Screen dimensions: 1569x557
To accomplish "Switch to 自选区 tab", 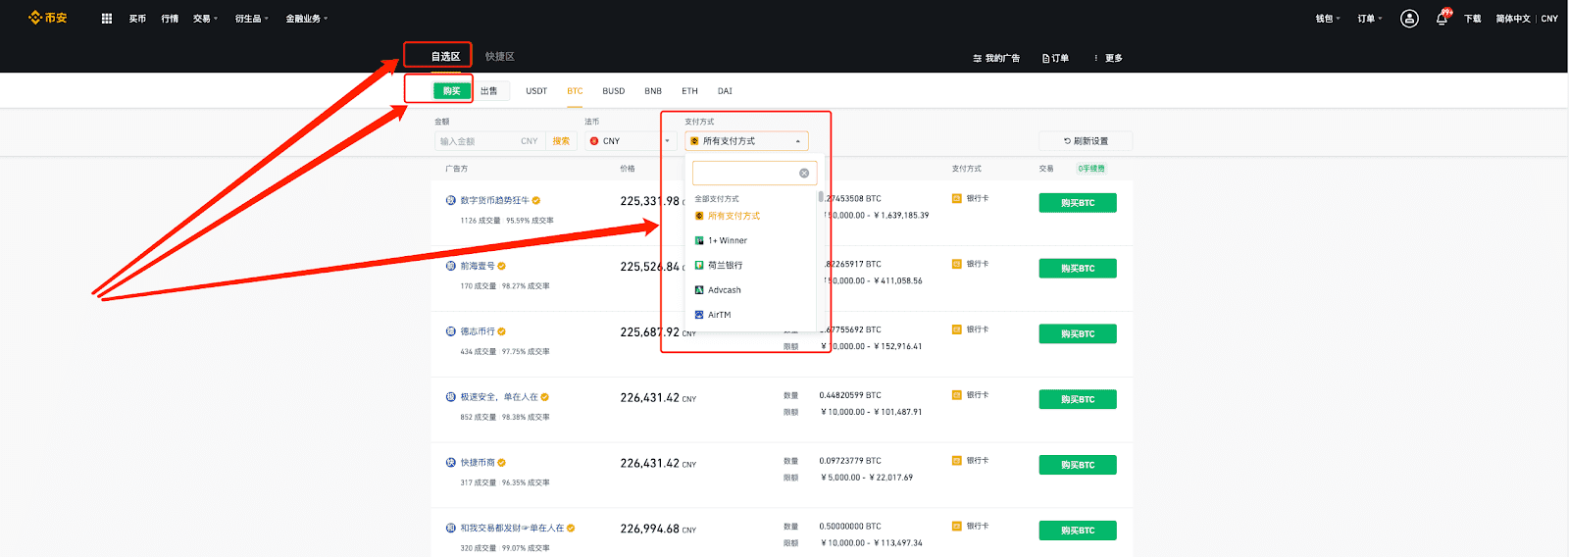I will click(445, 57).
